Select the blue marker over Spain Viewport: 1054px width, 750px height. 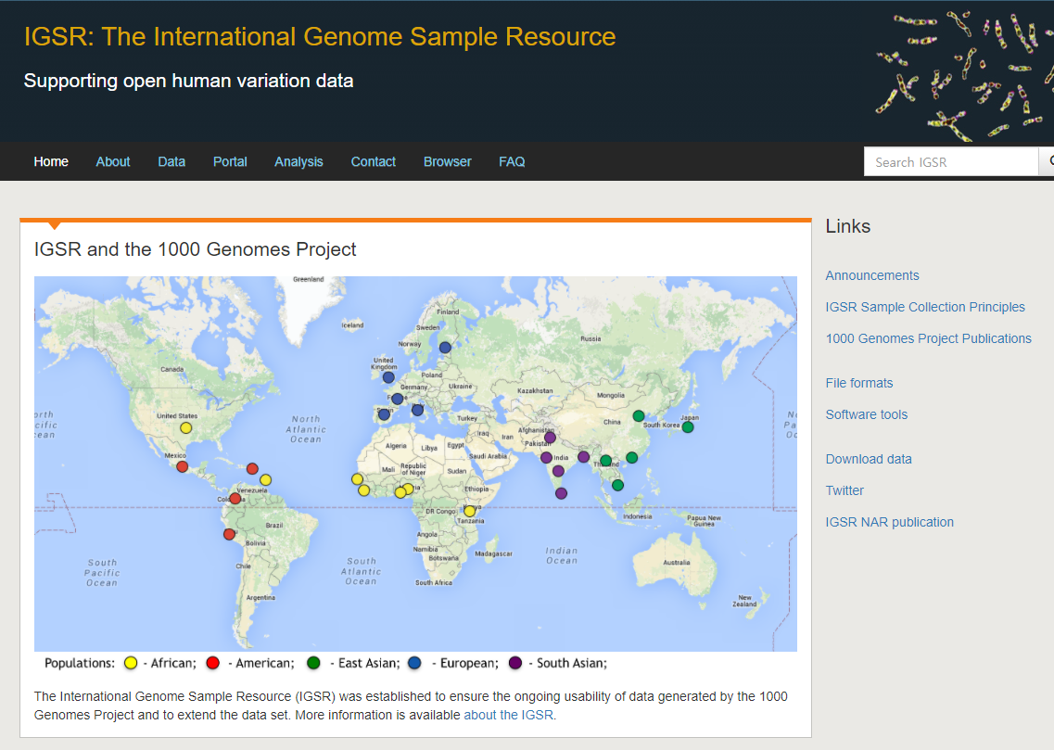click(384, 414)
